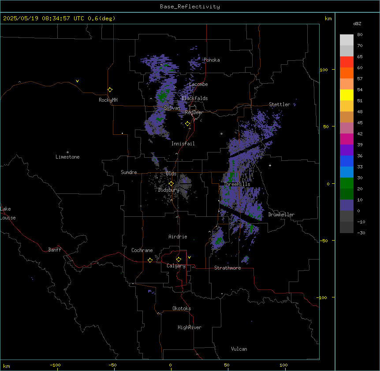The height and width of the screenshot is (371, 380).
Task: Click the yellow station marker near RedDeer
Action: (x=188, y=124)
